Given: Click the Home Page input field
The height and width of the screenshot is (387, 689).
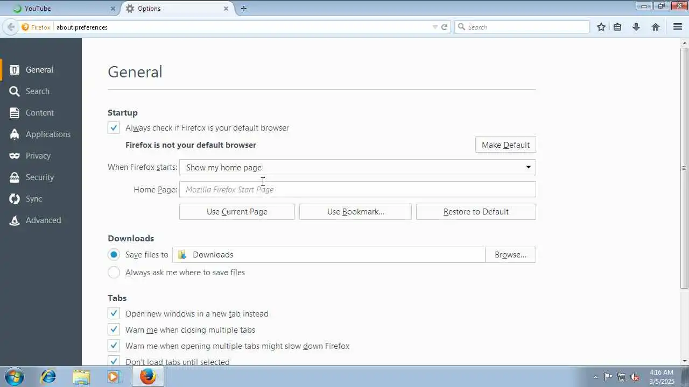Looking at the screenshot, I should coord(357,189).
